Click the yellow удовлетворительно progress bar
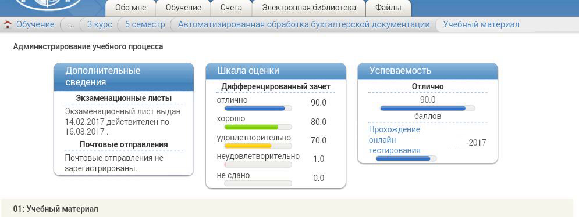The image size is (579, 217). pos(258,146)
